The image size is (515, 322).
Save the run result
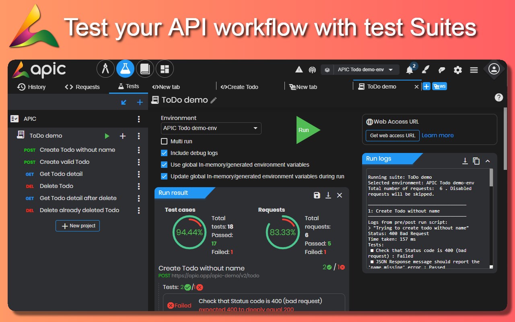coord(317,195)
